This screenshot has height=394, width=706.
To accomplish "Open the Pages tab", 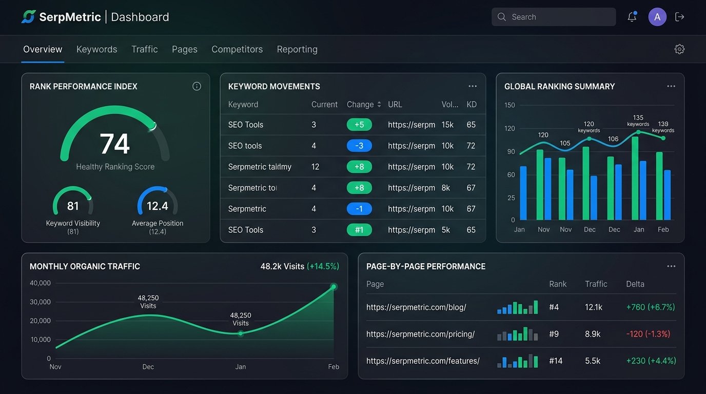I will click(185, 49).
